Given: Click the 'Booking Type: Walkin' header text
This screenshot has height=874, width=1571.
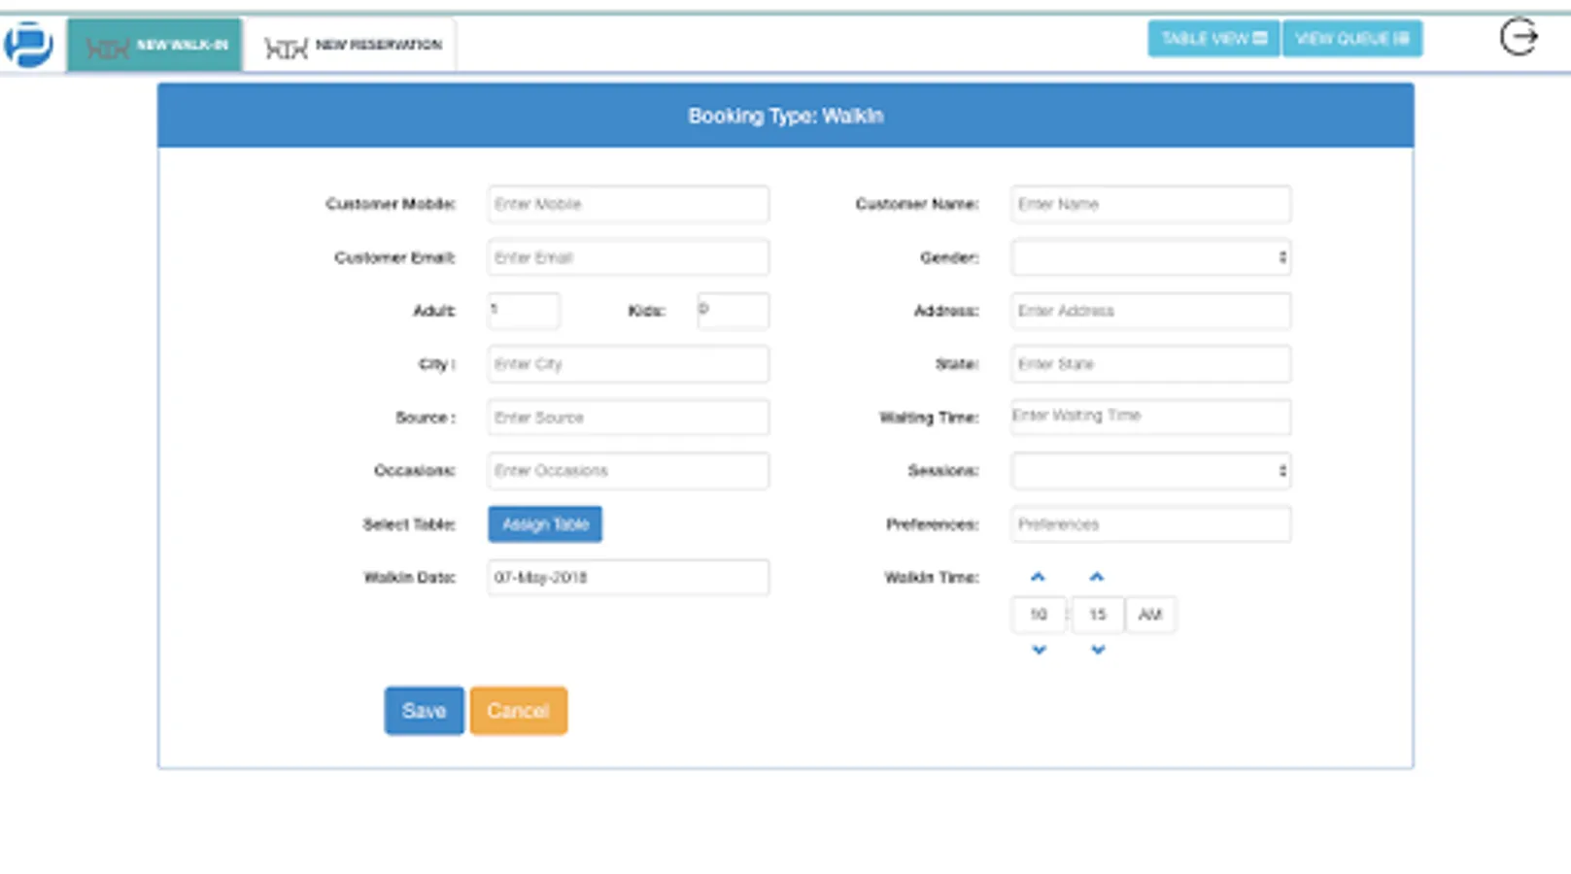Looking at the screenshot, I should coord(786,116).
